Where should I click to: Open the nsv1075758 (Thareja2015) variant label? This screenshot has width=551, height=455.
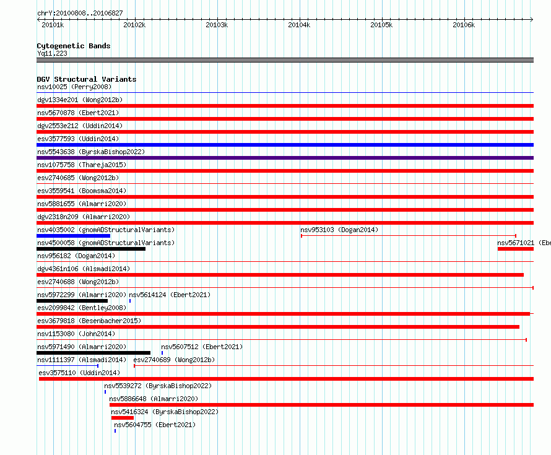(82, 165)
